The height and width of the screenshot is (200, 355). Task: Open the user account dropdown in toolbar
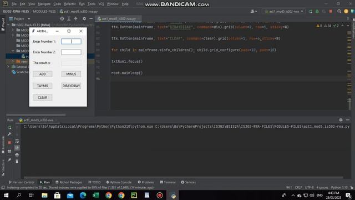(253, 11)
